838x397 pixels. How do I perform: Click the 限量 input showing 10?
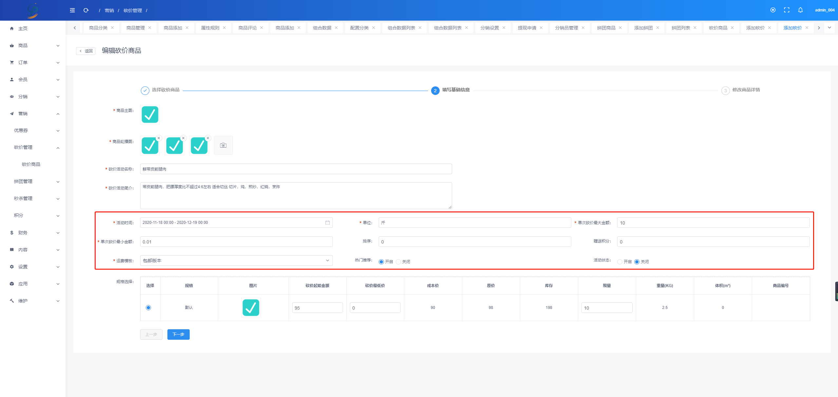tap(607, 308)
